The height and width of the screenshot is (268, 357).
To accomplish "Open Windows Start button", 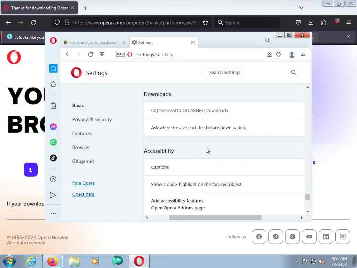I will 9,261.
